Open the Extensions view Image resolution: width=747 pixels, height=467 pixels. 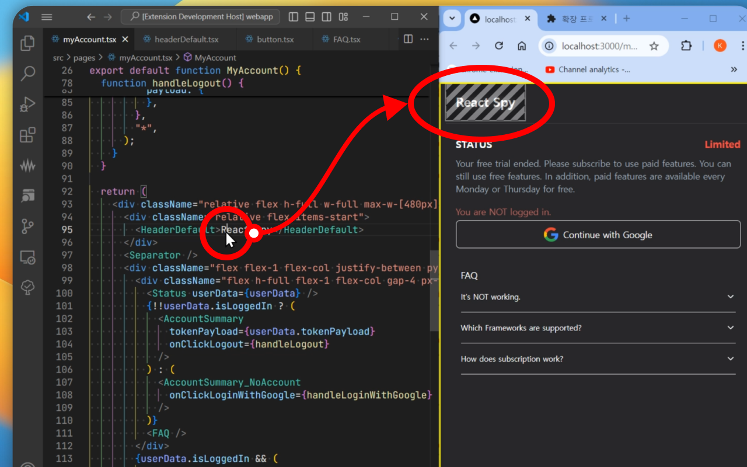(27, 135)
